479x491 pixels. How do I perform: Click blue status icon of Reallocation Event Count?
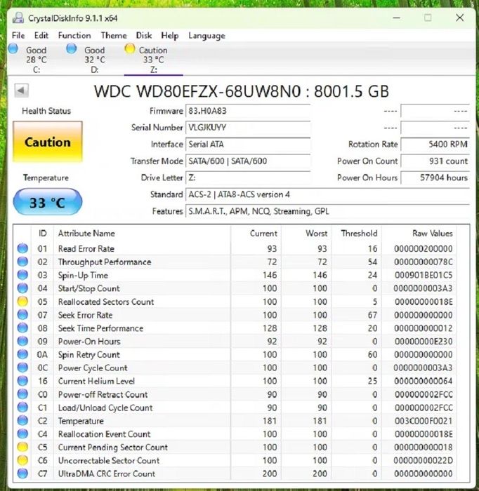click(22, 433)
